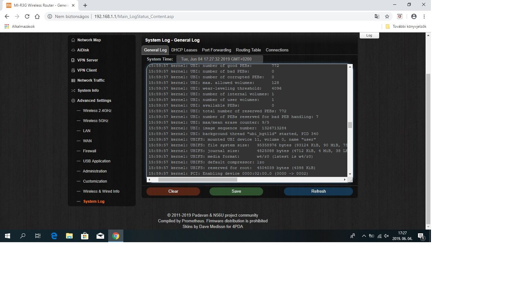
Task: Save the system log
Action: [x=236, y=191]
